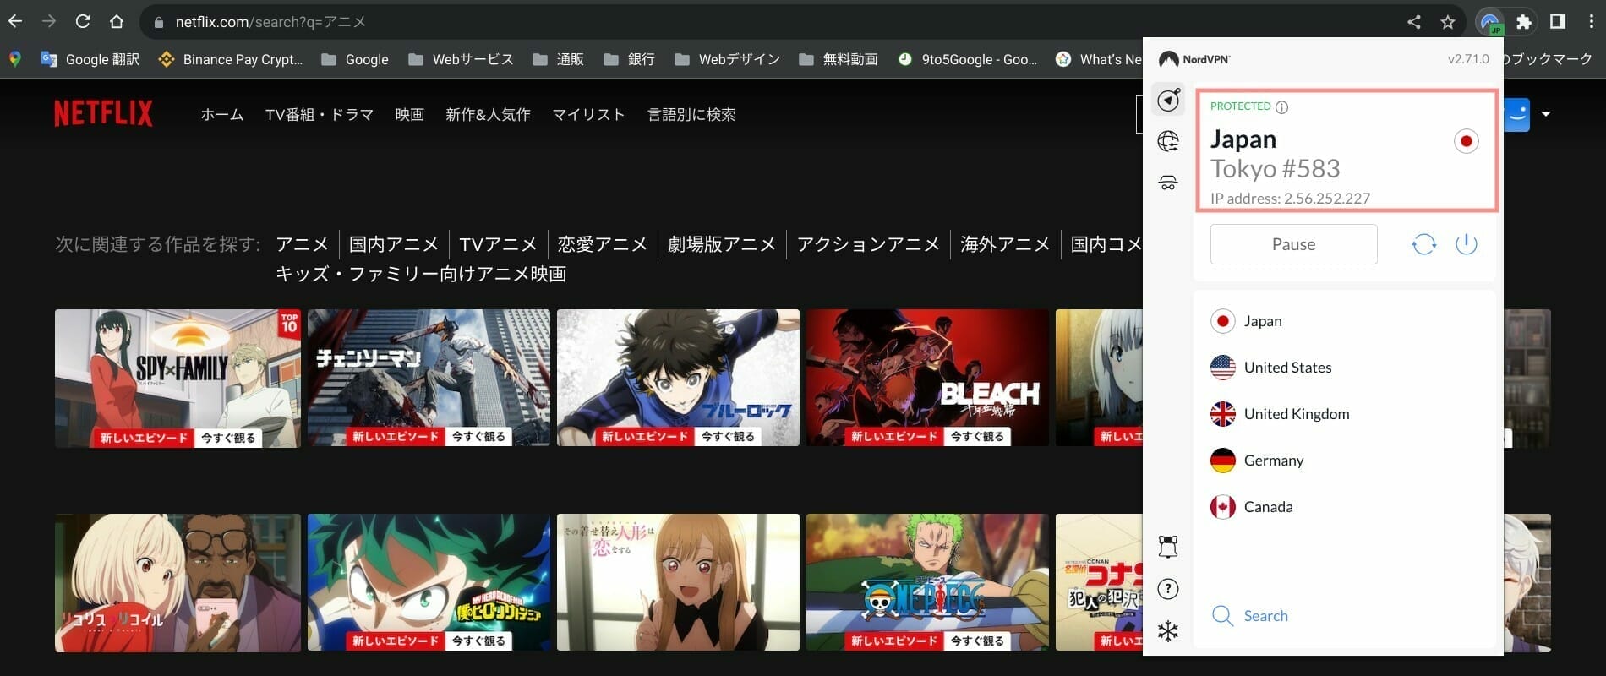Open NordVPN help question mark icon
Viewport: 1606px width, 676px height.
pos(1168,589)
